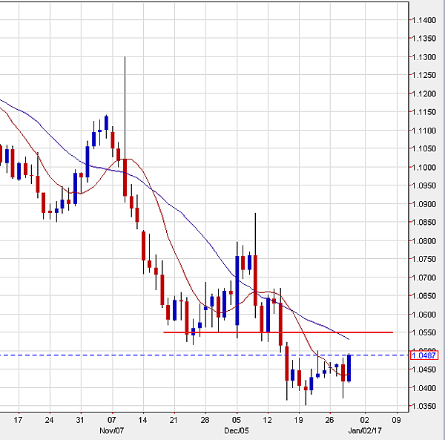Click the 1.0850 price axis label
This screenshot has height=440, width=445.
coord(423,223)
